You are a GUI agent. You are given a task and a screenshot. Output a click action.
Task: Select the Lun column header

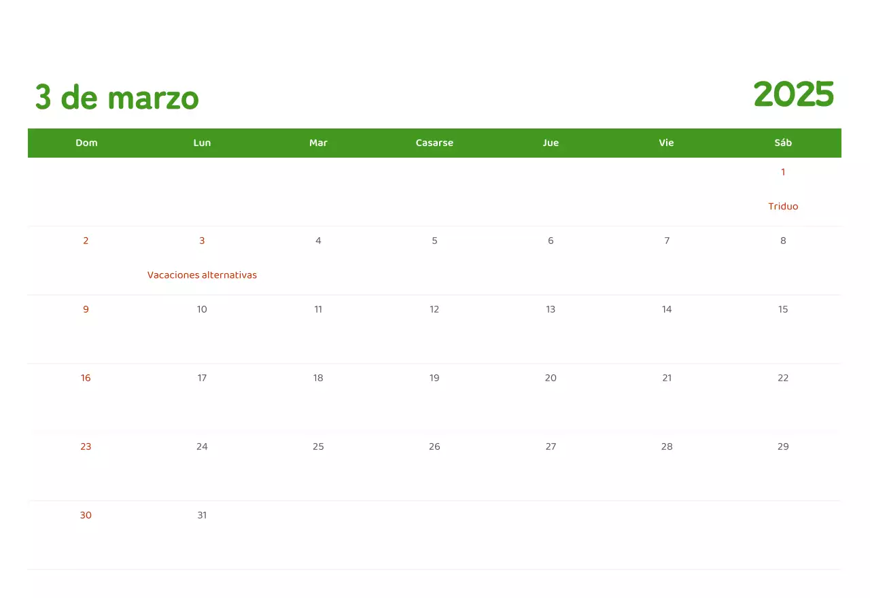tap(202, 143)
